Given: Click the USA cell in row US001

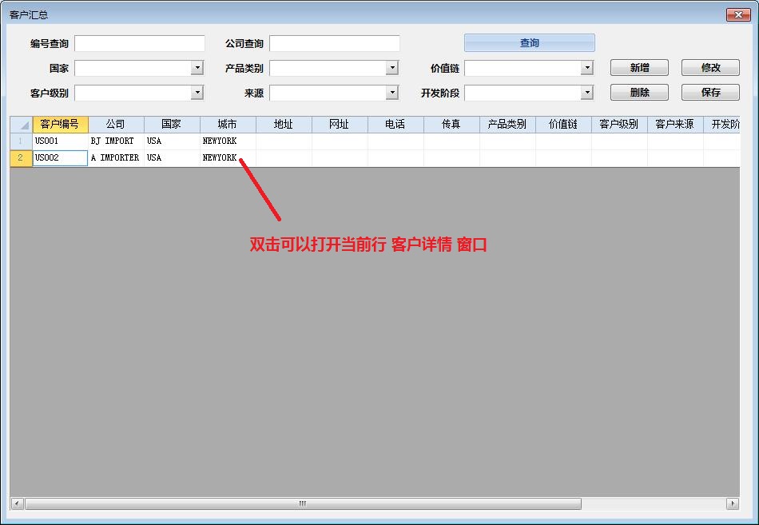Looking at the screenshot, I should point(172,141).
